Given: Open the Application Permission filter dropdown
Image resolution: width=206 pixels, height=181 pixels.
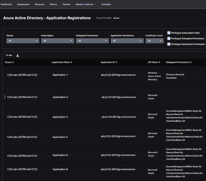Looking at the screenshot, I should coord(127,40).
